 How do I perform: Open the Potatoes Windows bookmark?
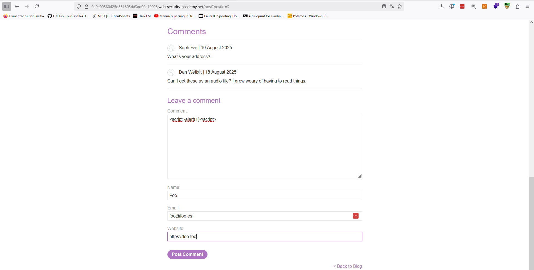[308, 16]
